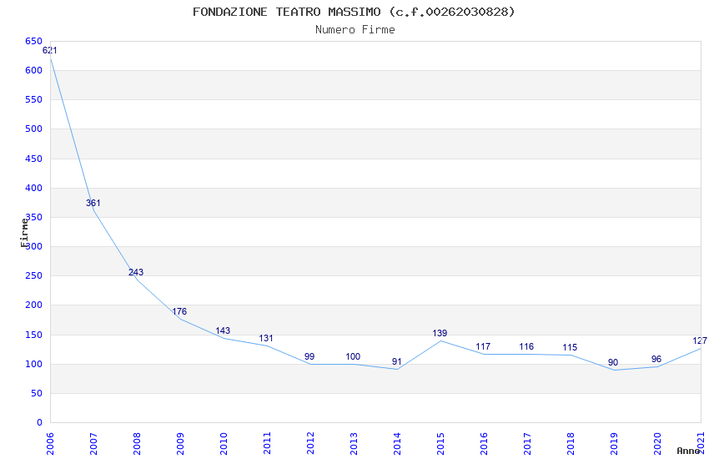The image size is (709, 459).
Task: Click y-axis tick 100
Action: pos(34,364)
